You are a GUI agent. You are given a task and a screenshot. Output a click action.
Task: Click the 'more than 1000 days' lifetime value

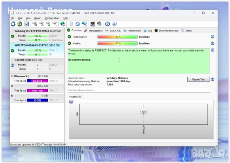click(x=119, y=81)
